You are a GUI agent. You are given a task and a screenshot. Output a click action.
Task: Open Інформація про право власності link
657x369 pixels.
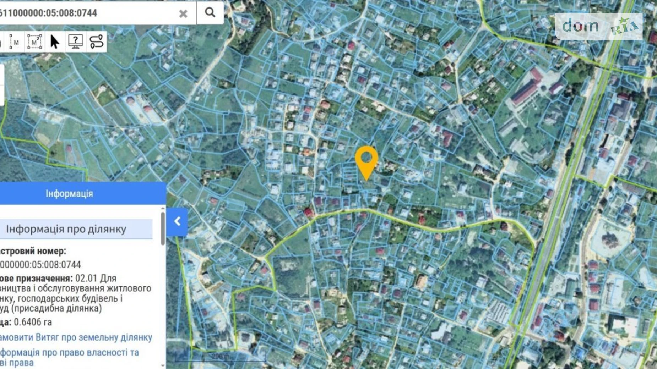[x=69, y=357]
